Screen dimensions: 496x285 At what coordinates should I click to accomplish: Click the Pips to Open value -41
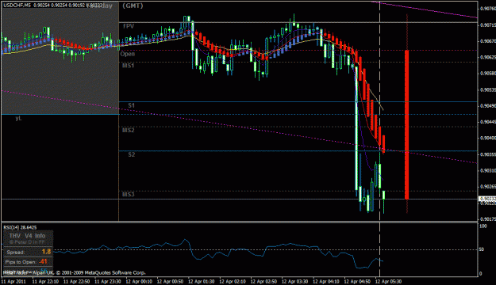pyautogui.click(x=43, y=261)
